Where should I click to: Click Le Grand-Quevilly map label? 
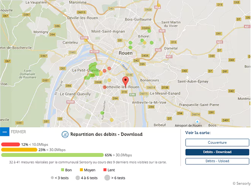(75, 94)
